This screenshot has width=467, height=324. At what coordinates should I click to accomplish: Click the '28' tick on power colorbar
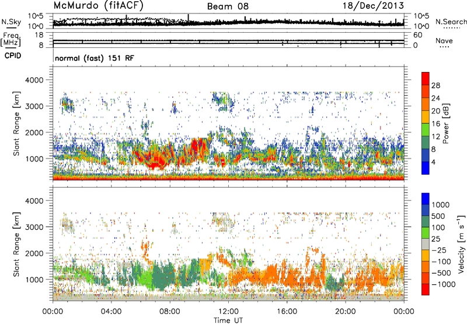[x=435, y=85]
